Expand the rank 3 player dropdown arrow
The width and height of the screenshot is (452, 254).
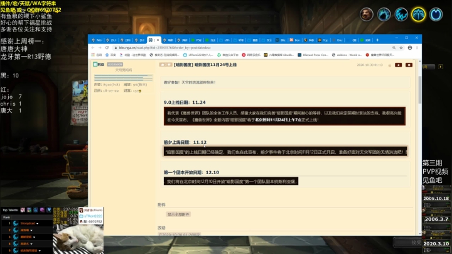click(x=34, y=237)
